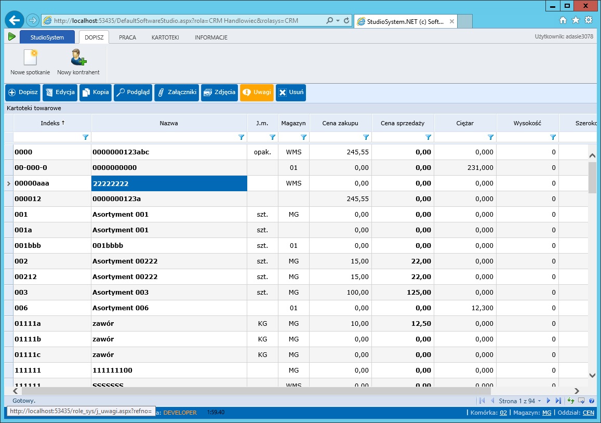This screenshot has width=601, height=423.
Task: Open browser settings gear icon
Action: [x=589, y=20]
